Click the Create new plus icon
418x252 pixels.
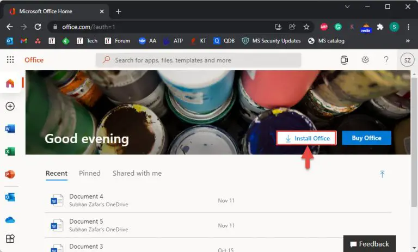tap(10, 106)
